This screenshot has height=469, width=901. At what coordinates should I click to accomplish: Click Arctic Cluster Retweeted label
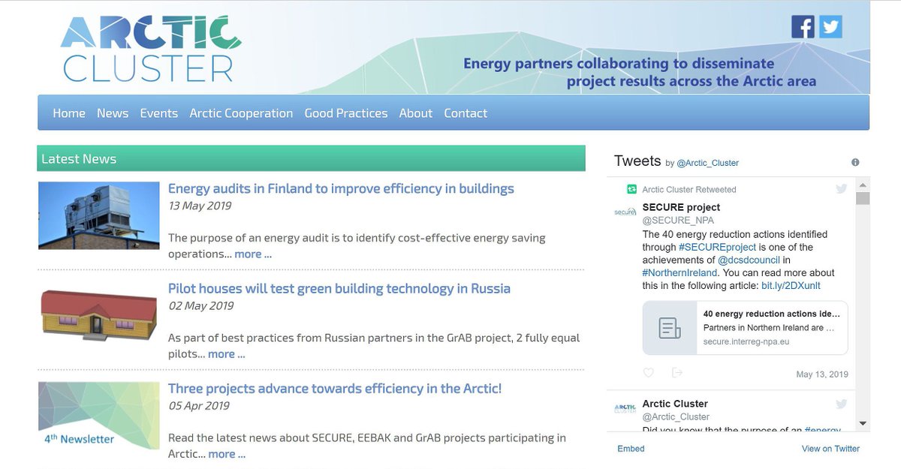[x=689, y=189]
